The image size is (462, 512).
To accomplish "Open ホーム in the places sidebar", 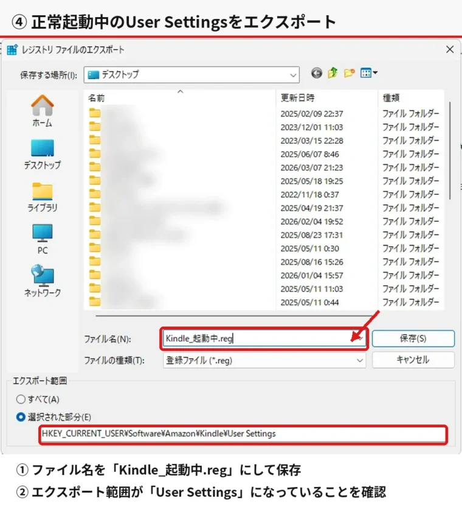I will pos(43,111).
